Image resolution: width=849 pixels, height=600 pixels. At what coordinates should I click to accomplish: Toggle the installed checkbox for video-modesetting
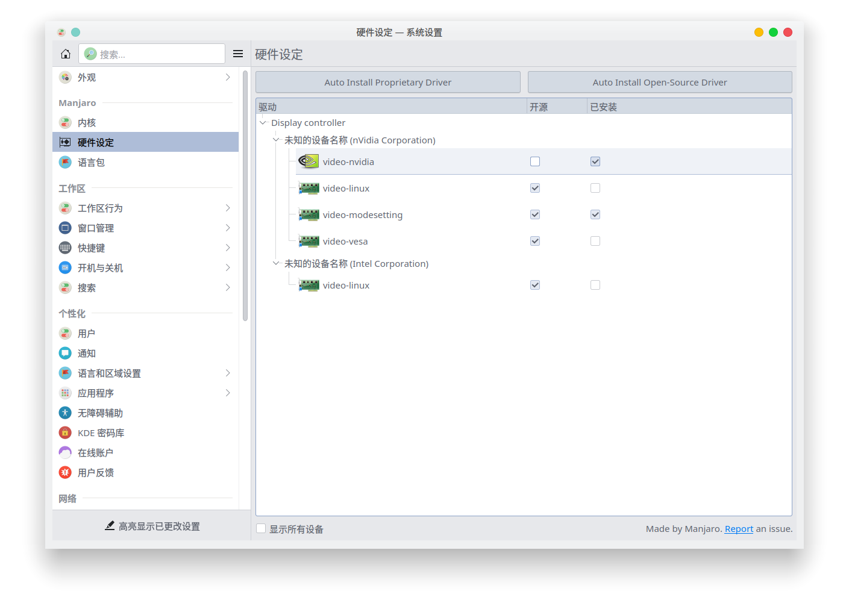595,214
